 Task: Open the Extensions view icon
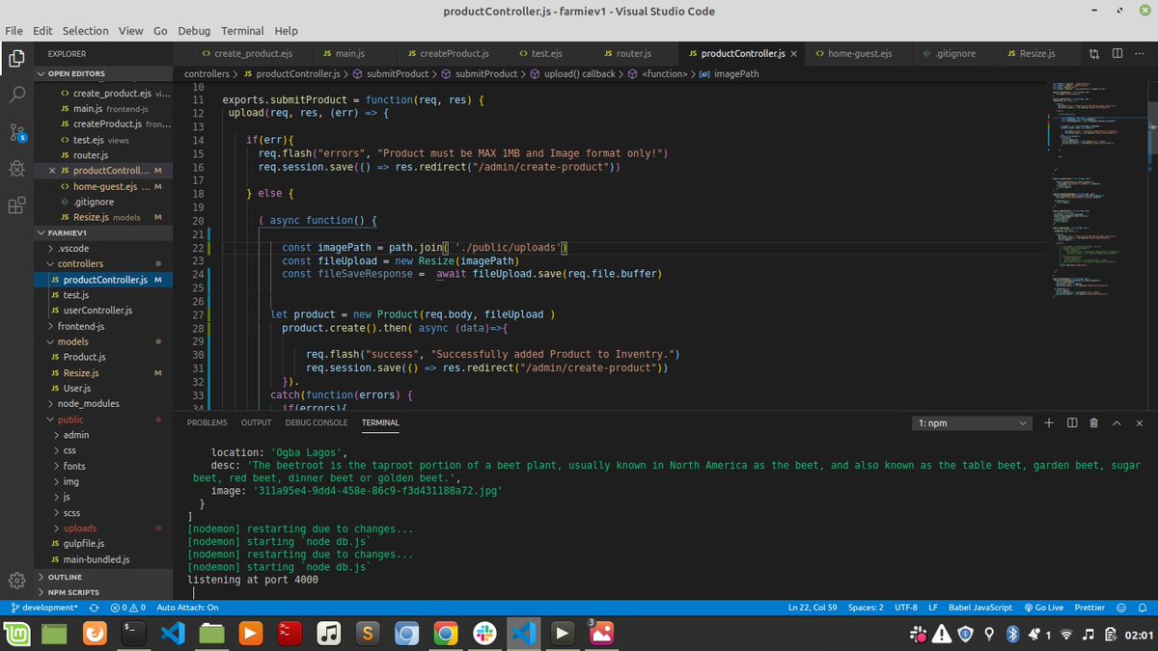click(x=16, y=205)
